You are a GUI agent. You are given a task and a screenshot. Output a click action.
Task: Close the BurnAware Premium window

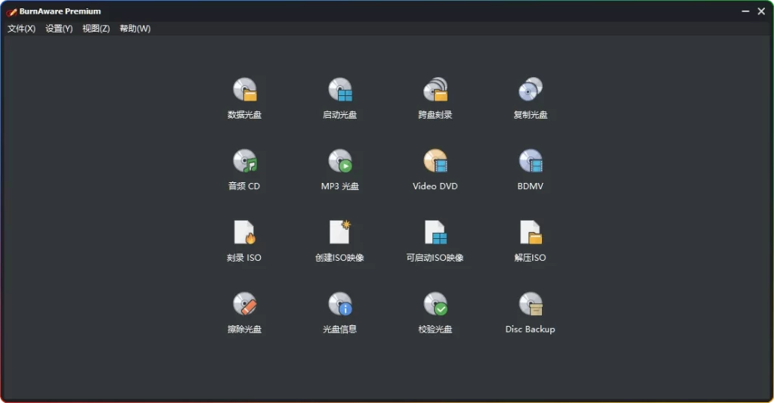761,11
